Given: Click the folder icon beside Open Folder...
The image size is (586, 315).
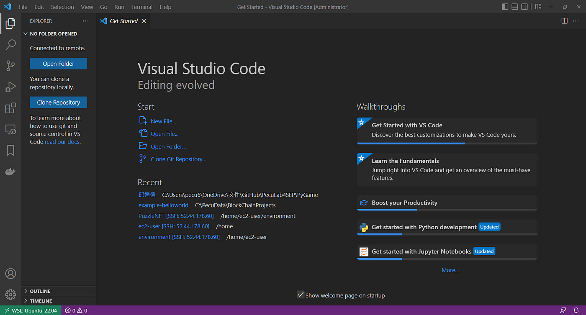Looking at the screenshot, I should tap(143, 146).
